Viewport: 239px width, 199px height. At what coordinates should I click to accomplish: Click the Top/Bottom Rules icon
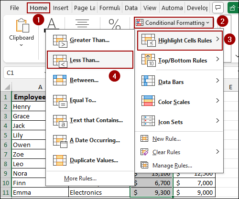tap(148, 60)
